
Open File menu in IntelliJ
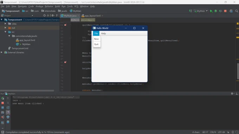(x=2, y=6)
